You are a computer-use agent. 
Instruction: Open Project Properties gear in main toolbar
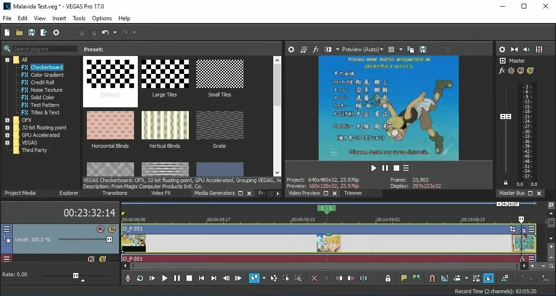point(56,32)
